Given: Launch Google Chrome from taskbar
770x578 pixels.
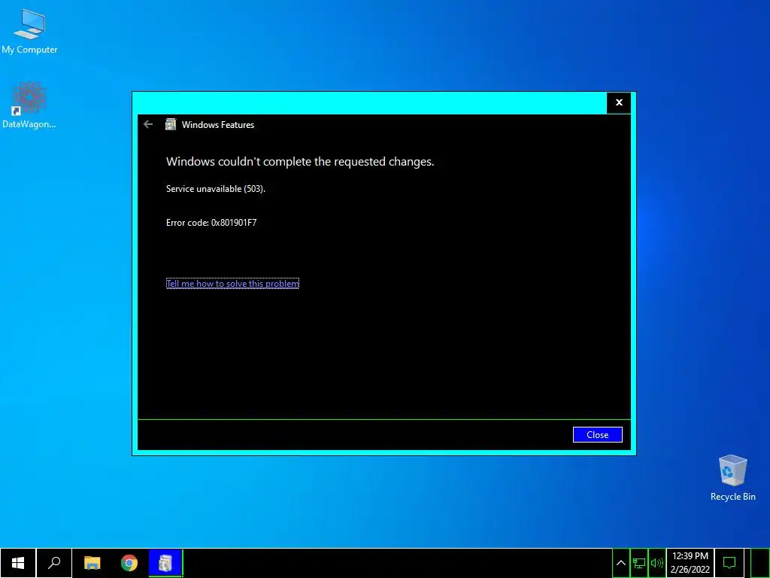Looking at the screenshot, I should pyautogui.click(x=129, y=563).
